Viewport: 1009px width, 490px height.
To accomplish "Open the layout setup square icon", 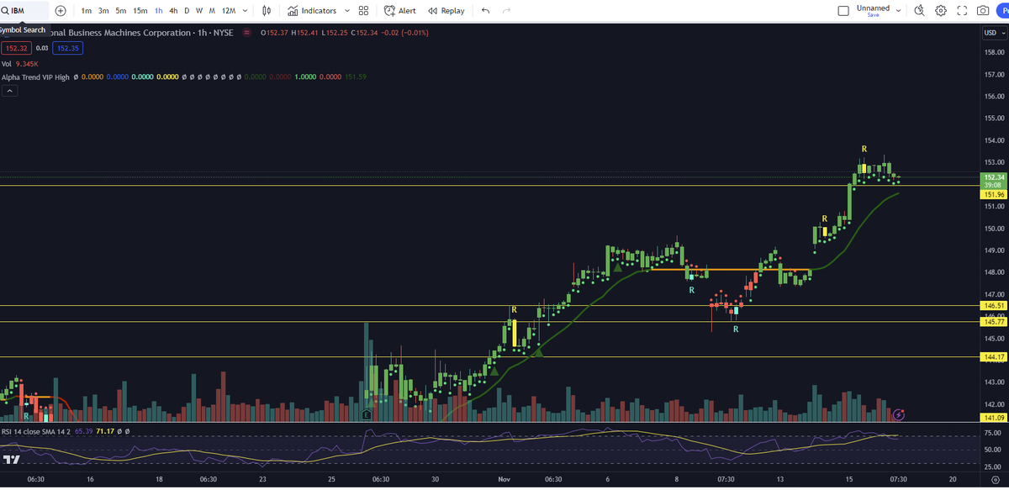I will [x=843, y=11].
